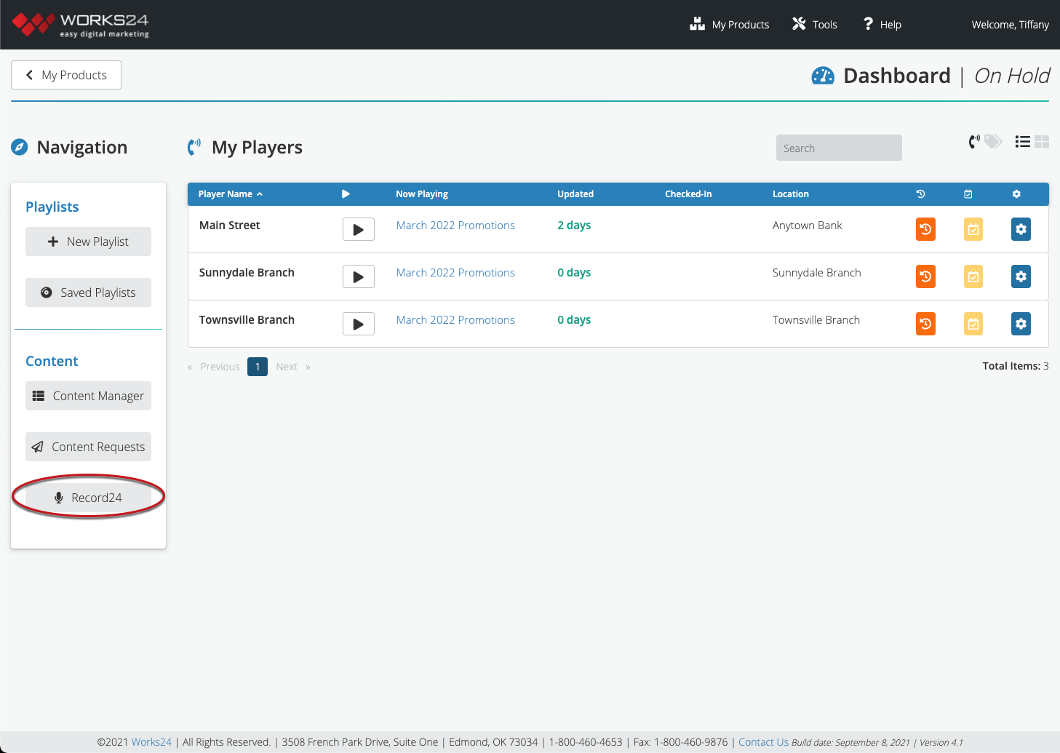Open Record24 from the navigation
1060x753 pixels.
tap(88, 498)
